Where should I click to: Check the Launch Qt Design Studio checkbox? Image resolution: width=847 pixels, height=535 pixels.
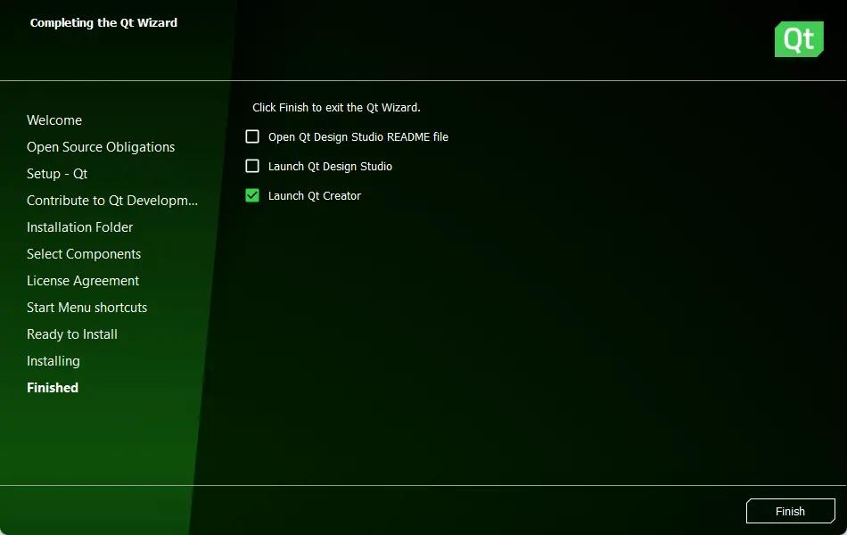click(x=252, y=166)
